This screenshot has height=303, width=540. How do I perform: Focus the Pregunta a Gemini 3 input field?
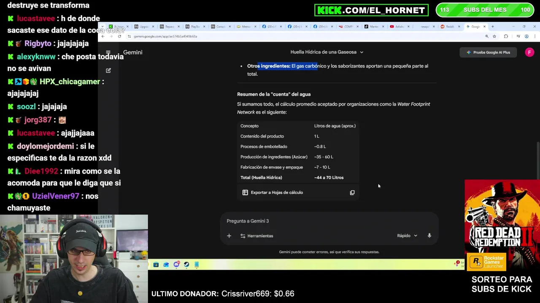click(x=329, y=221)
